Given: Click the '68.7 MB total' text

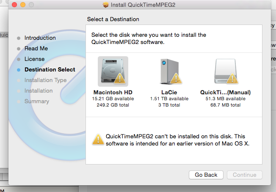Looking at the screenshot, I should coord(226,105).
